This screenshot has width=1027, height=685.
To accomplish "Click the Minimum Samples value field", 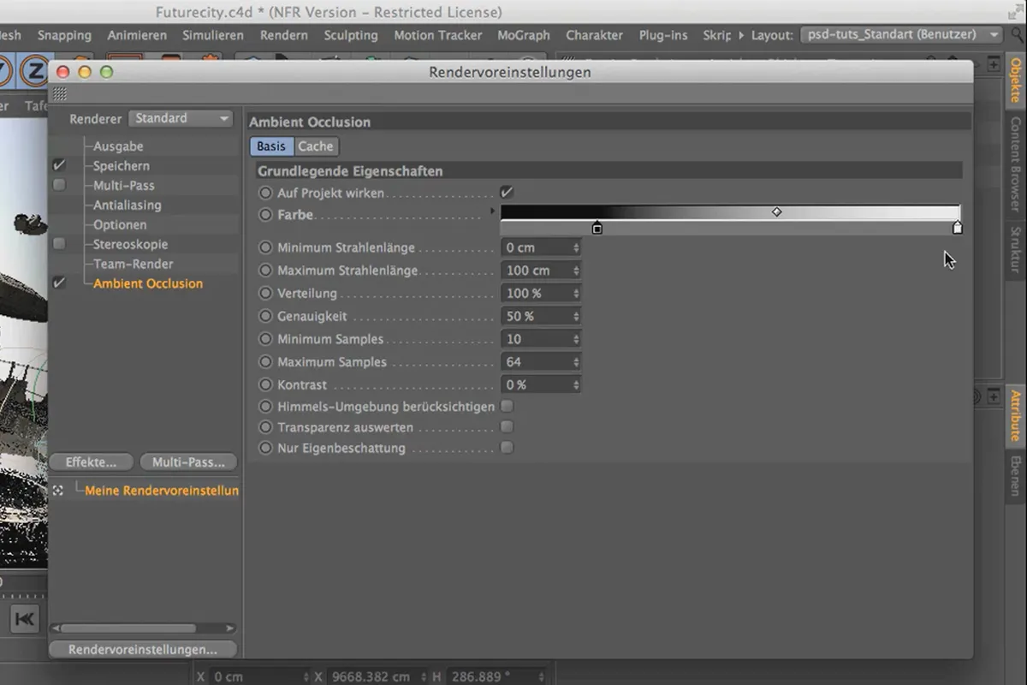I will 541,339.
